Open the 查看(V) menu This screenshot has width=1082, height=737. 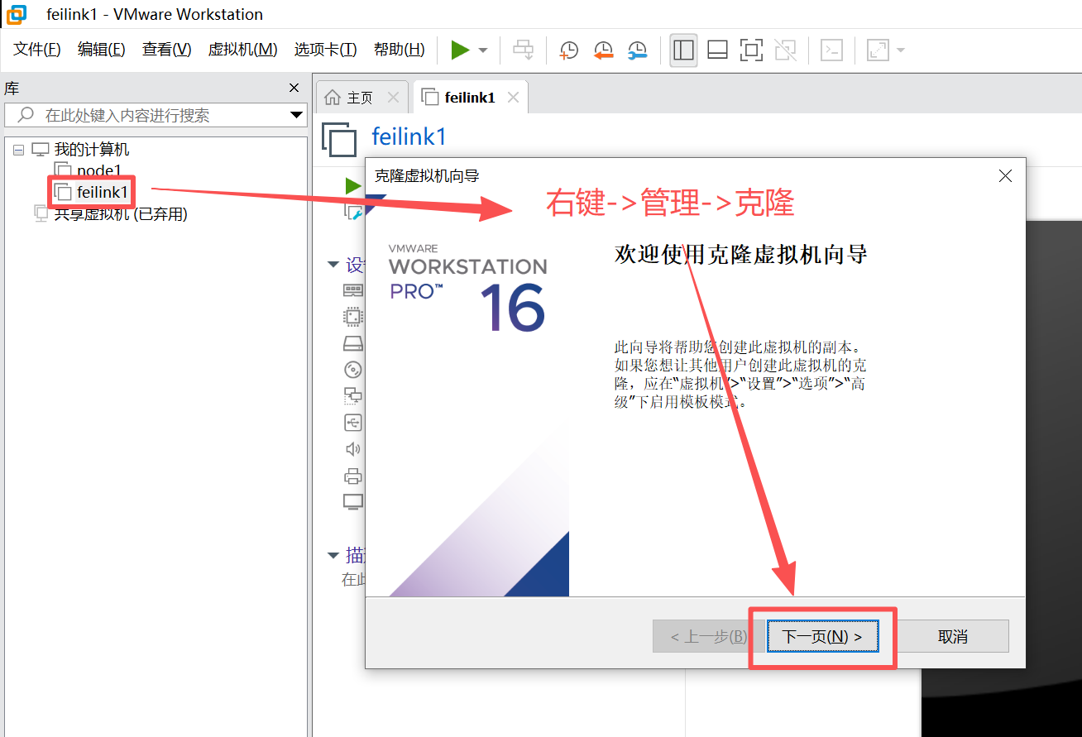pos(166,49)
